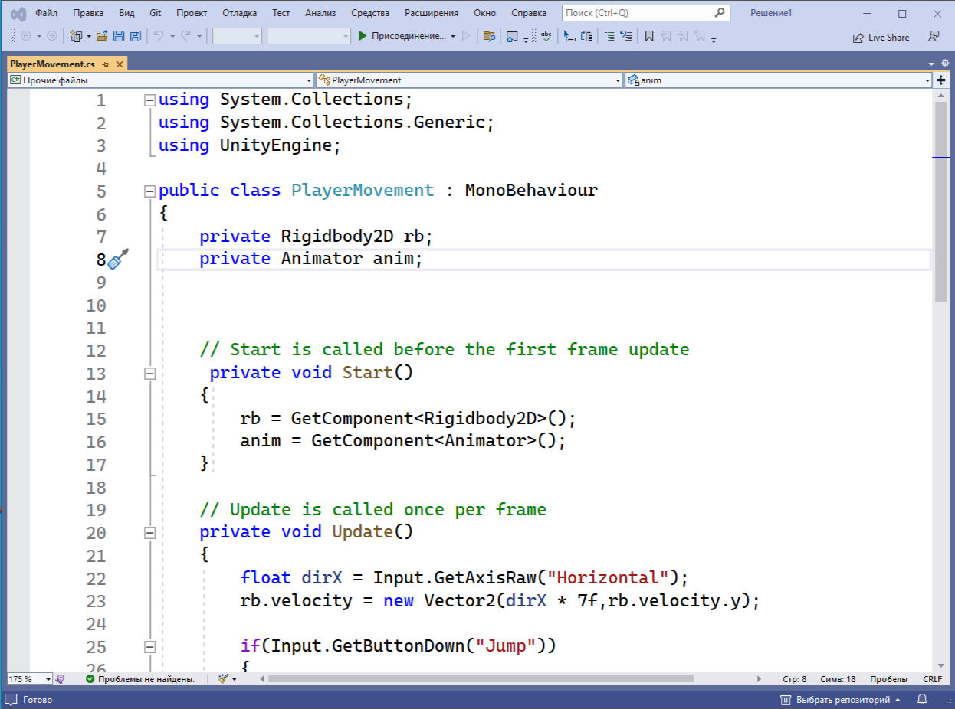Click the find in files folder icon

point(489,36)
